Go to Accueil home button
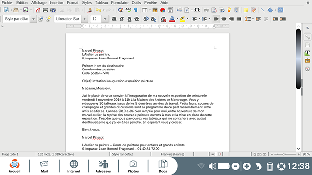This screenshot has width=312, height=175. click(14, 166)
